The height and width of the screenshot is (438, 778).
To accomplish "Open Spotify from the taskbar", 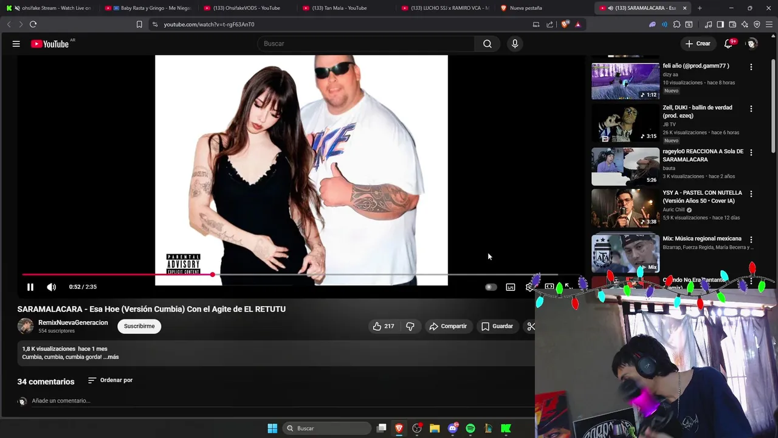I will (x=470, y=428).
